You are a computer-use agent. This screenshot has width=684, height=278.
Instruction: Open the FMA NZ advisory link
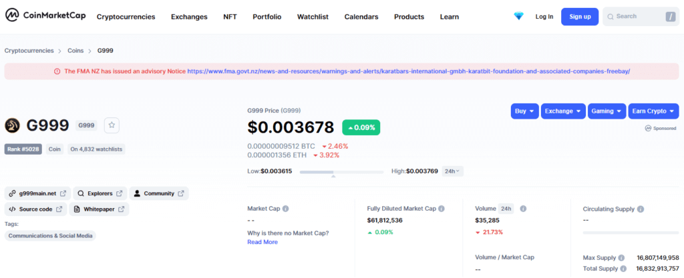[408, 71]
